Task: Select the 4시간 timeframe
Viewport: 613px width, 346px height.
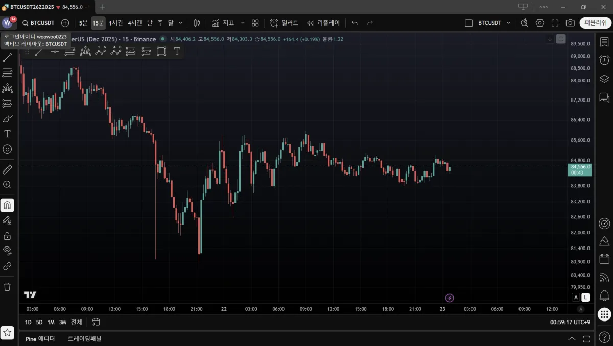Action: 135,23
